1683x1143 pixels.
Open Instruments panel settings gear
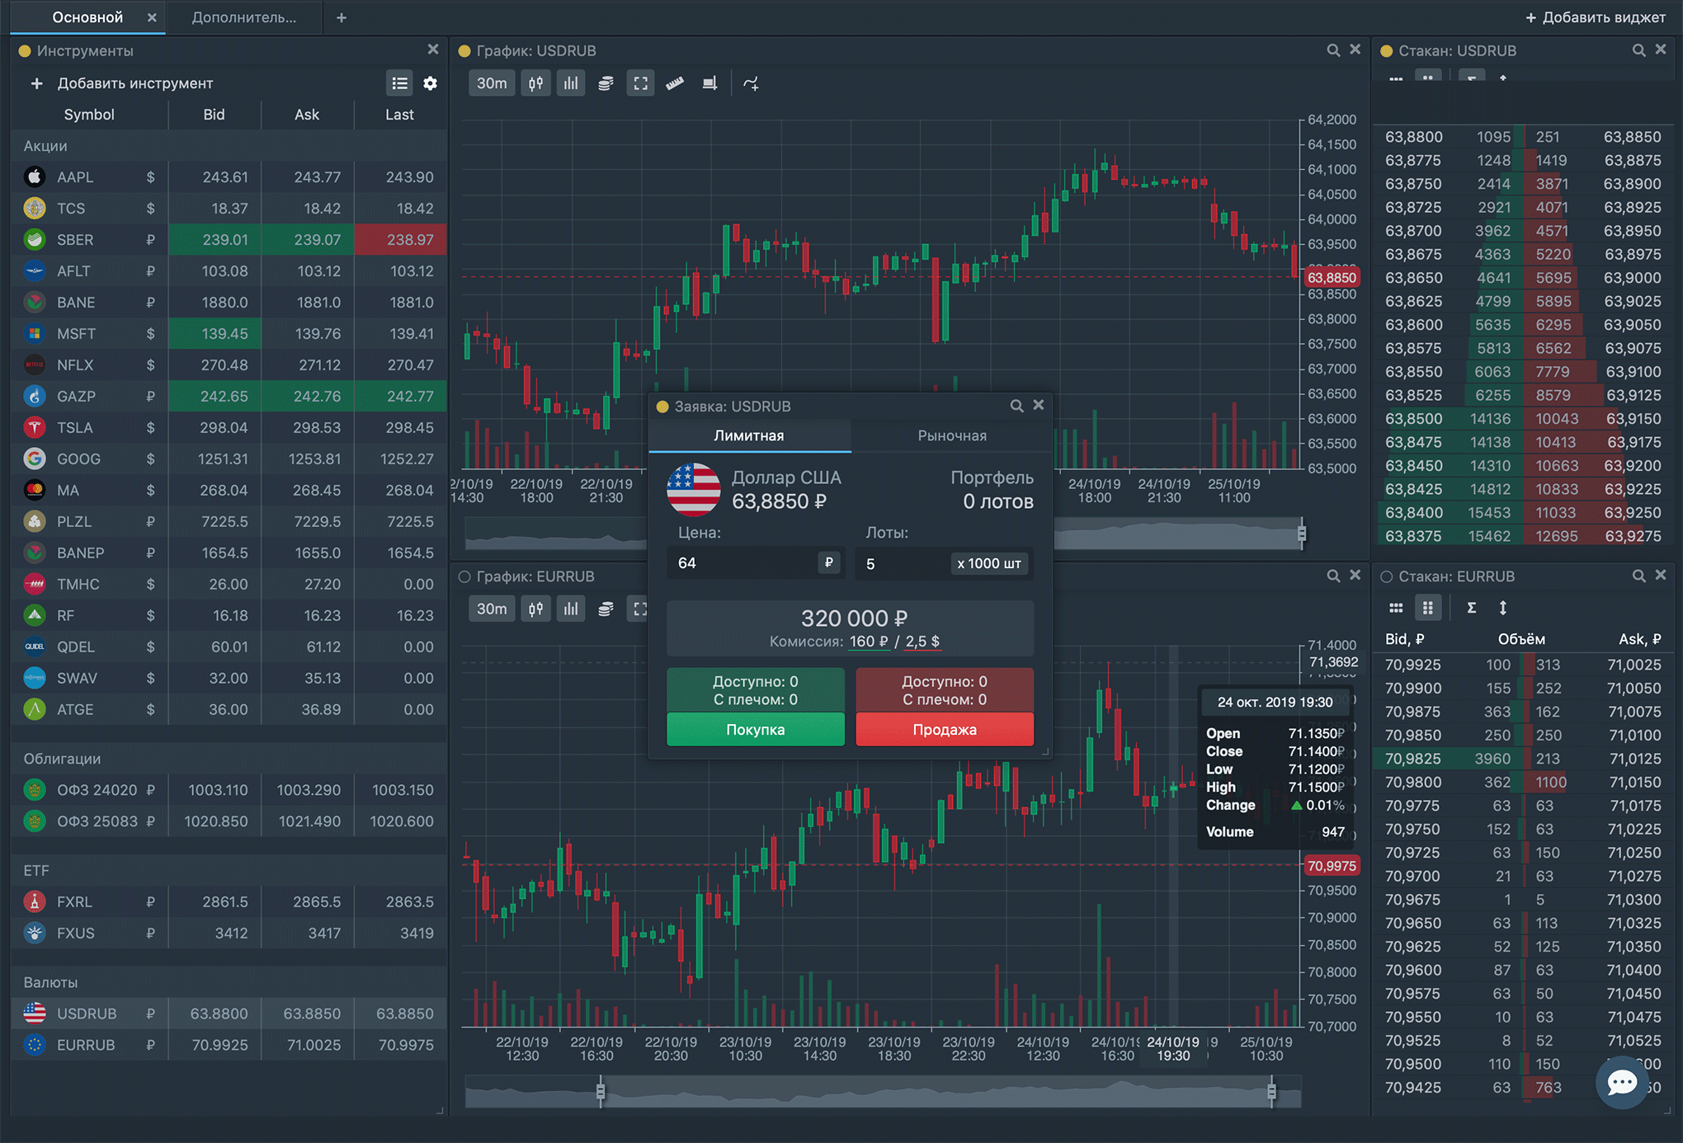coord(430,82)
